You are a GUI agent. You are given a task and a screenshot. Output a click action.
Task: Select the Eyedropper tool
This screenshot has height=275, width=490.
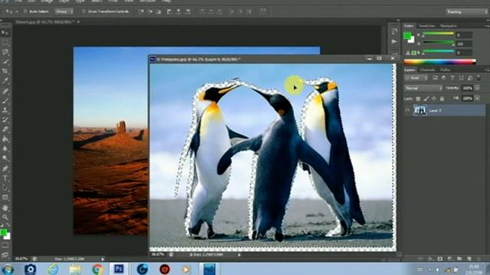pos(5,81)
